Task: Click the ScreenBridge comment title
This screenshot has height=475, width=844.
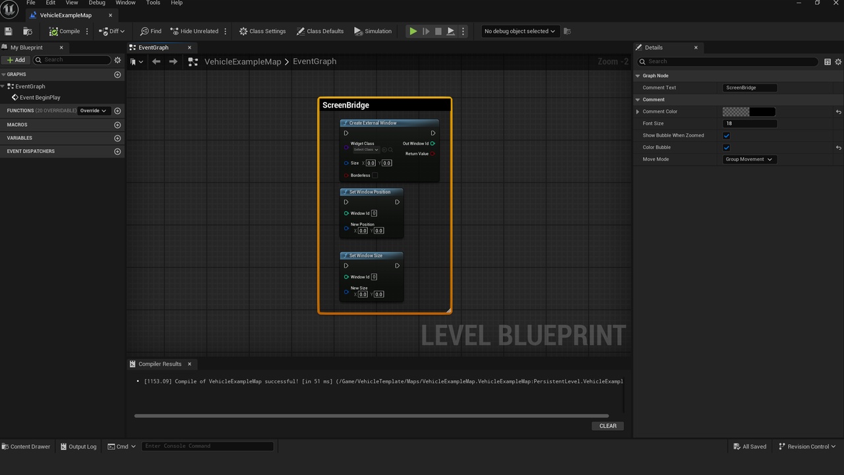Action: (346, 105)
